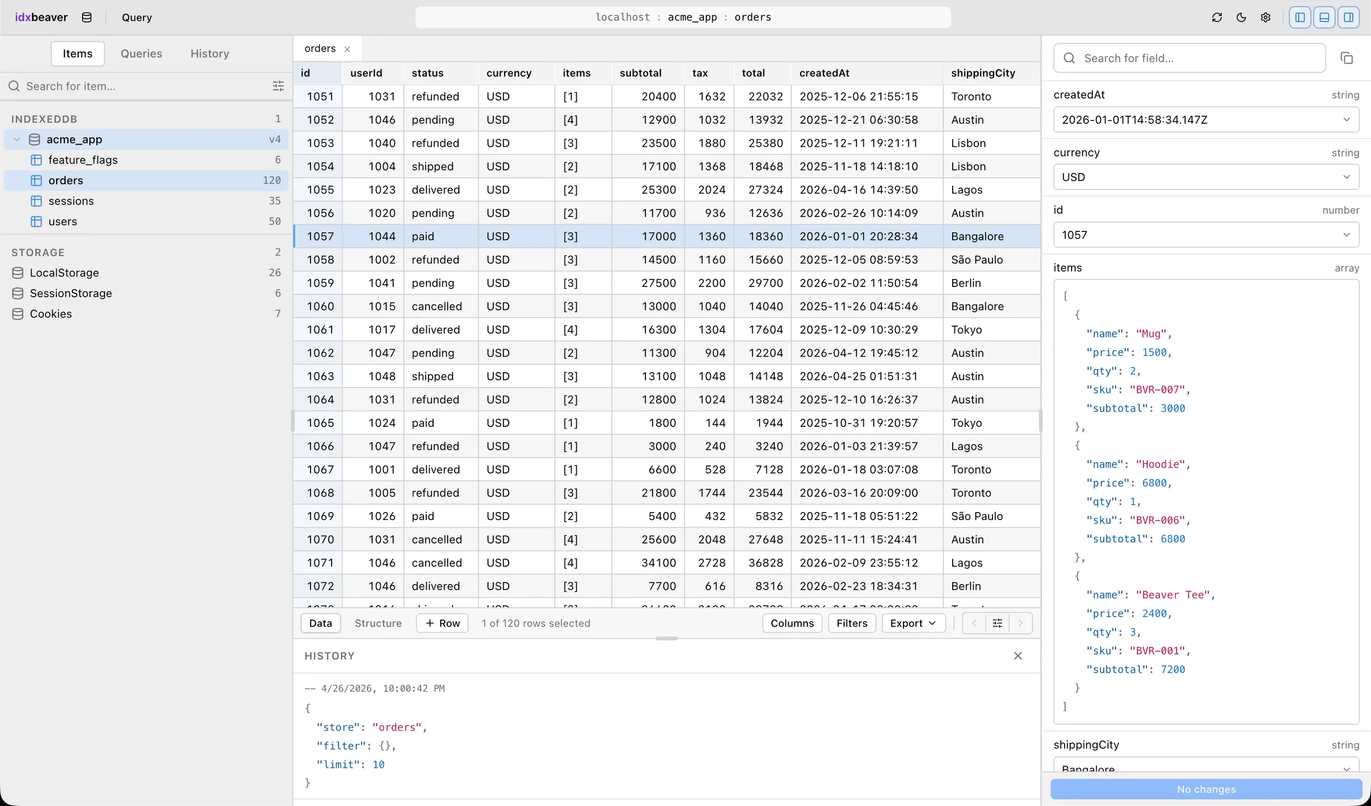This screenshot has height=806, width=1371.
Task: Select the feature_flags store
Action: point(146,160)
